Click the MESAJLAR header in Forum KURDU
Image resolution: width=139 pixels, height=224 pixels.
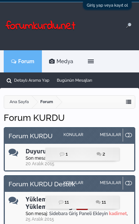(110, 135)
